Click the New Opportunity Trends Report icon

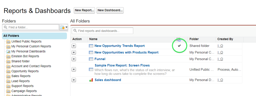[x=91, y=46]
